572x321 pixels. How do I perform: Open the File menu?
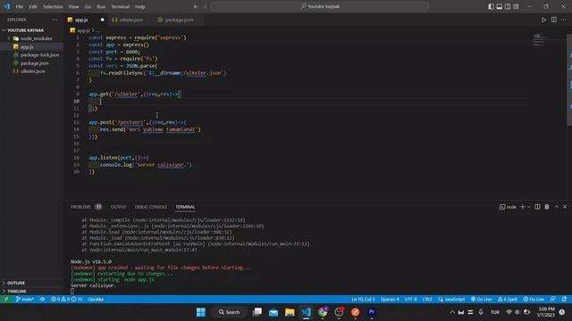point(20,6)
